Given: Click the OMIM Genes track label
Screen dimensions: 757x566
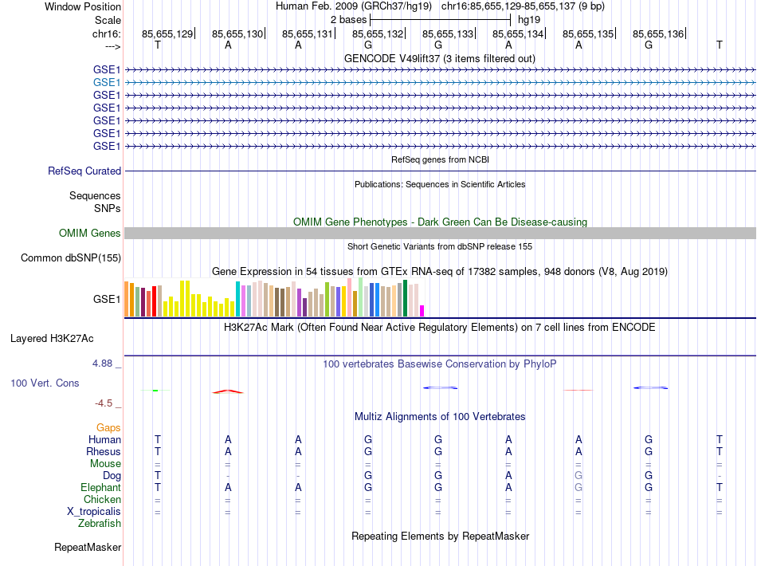Looking at the screenshot, I should click(90, 234).
